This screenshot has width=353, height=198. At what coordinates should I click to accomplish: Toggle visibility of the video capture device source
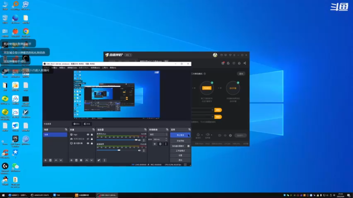click(88, 139)
